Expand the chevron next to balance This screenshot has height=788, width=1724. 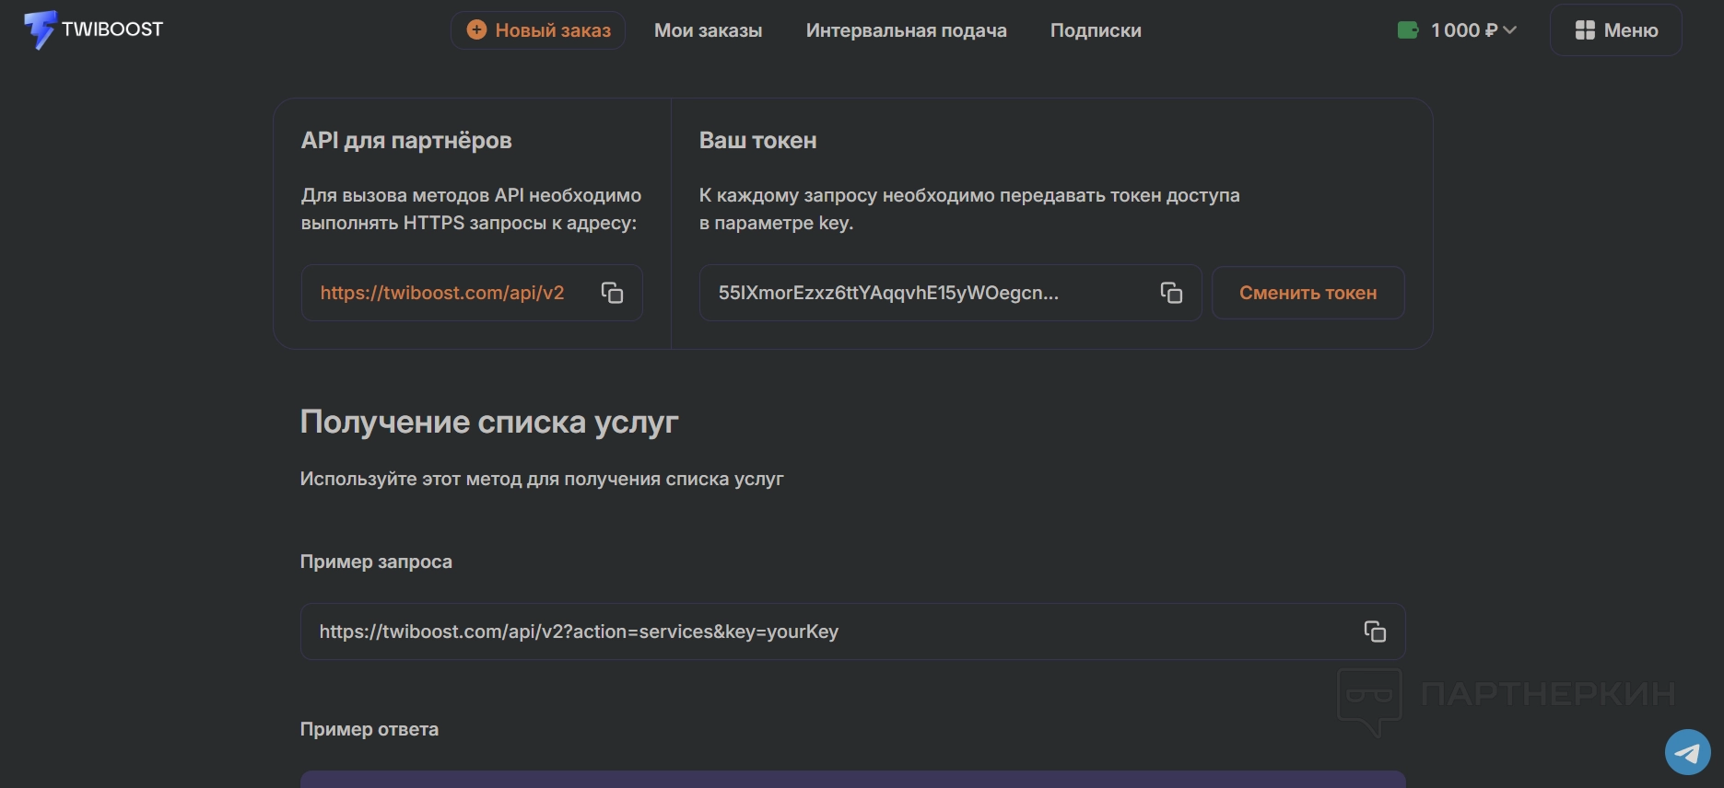click(x=1510, y=30)
